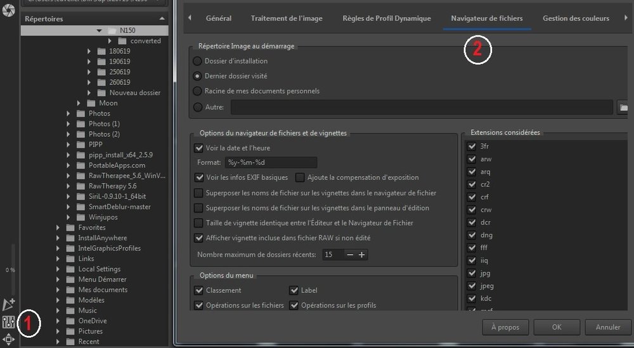Enable Ajoute la compensation d'exposition

click(x=300, y=177)
